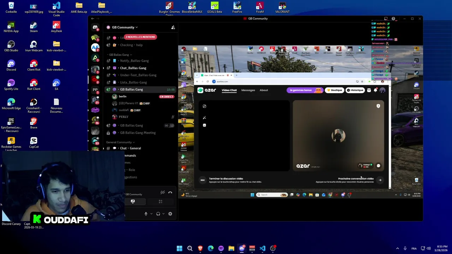The width and height of the screenshot is (452, 254).
Task: Open Lista_Balllas-Gang channel
Action: [x=141, y=83]
